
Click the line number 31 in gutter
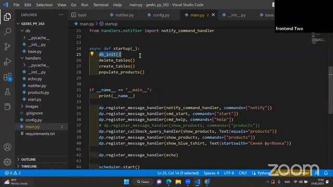click(x=79, y=90)
